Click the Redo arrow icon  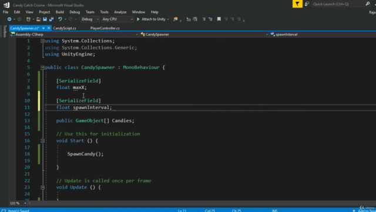click(70, 19)
